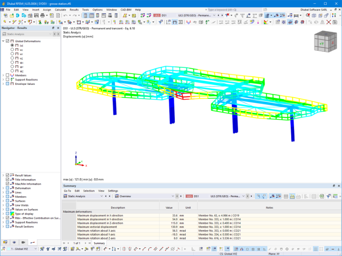Open the Calculate menu

coord(60,10)
